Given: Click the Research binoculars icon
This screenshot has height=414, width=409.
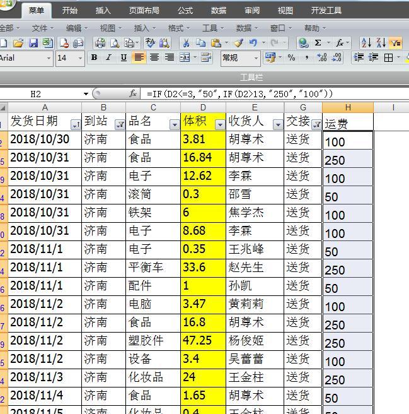Looking at the screenshot, I should 165,43.
